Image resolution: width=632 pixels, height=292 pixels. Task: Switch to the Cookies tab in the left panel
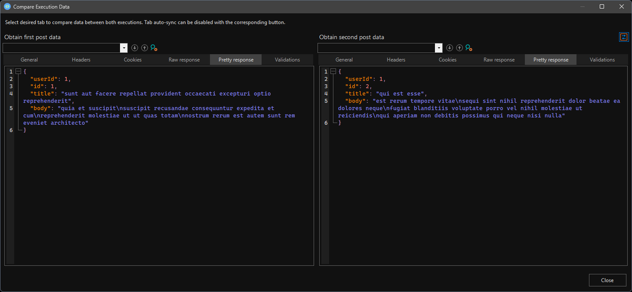pos(133,59)
